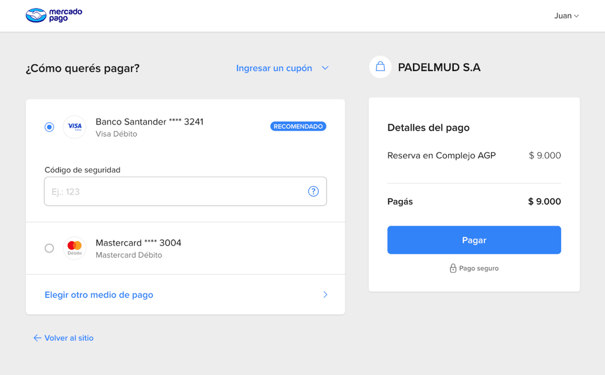Click the RECOMENDADO badge
Screen dimensions: 605x375
[298, 126]
